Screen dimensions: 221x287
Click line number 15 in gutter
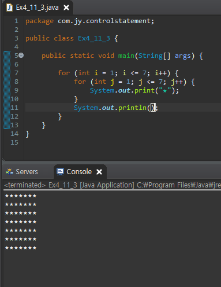[14, 142]
